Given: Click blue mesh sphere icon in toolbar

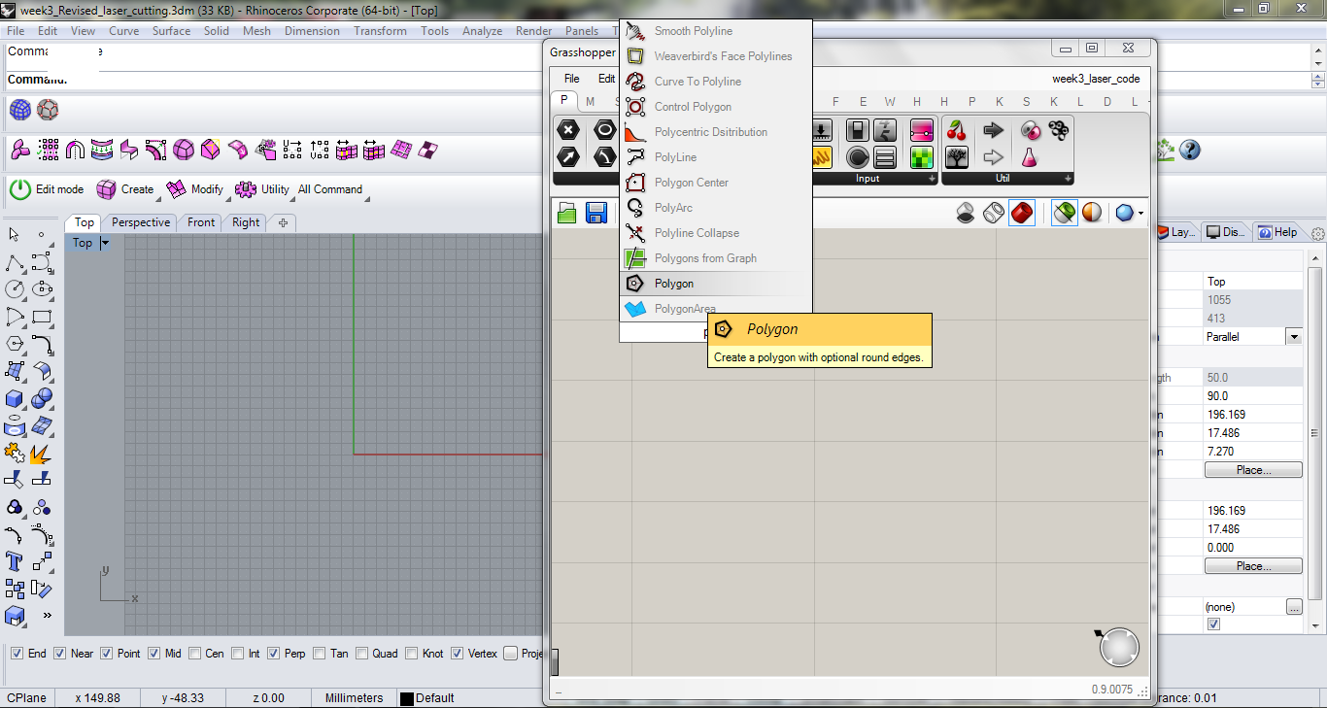Looking at the screenshot, I should pyautogui.click(x=19, y=110).
